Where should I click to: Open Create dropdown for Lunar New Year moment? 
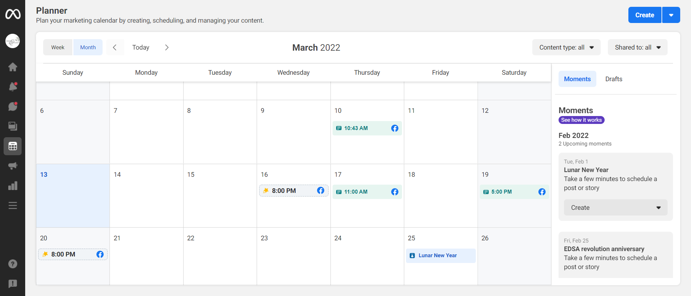coord(615,208)
